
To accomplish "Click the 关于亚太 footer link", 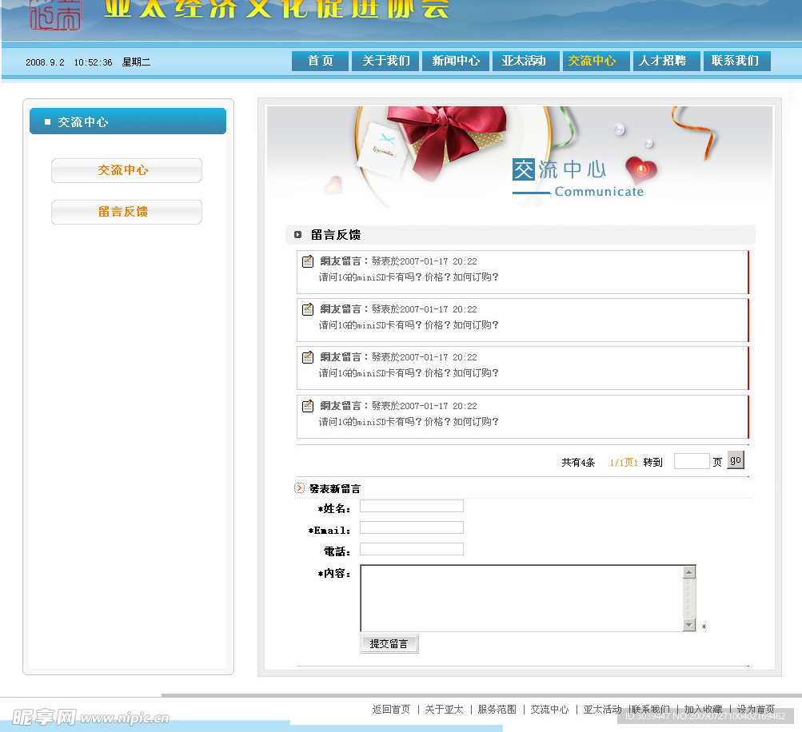I will [444, 710].
